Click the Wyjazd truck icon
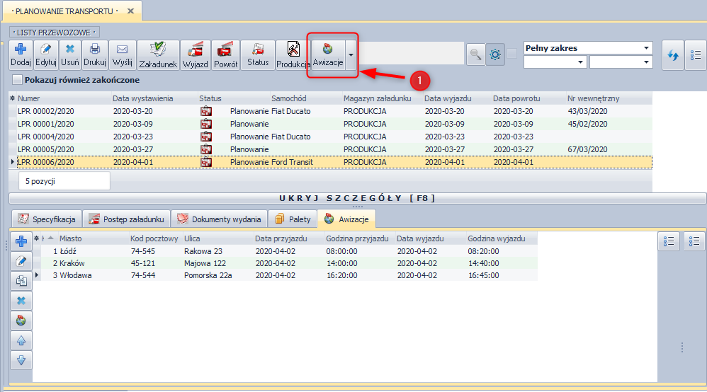707x392 pixels. (195, 54)
